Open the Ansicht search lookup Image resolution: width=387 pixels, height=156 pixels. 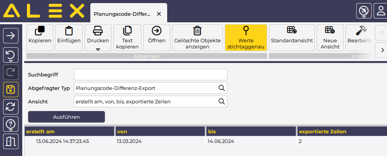[221, 101]
